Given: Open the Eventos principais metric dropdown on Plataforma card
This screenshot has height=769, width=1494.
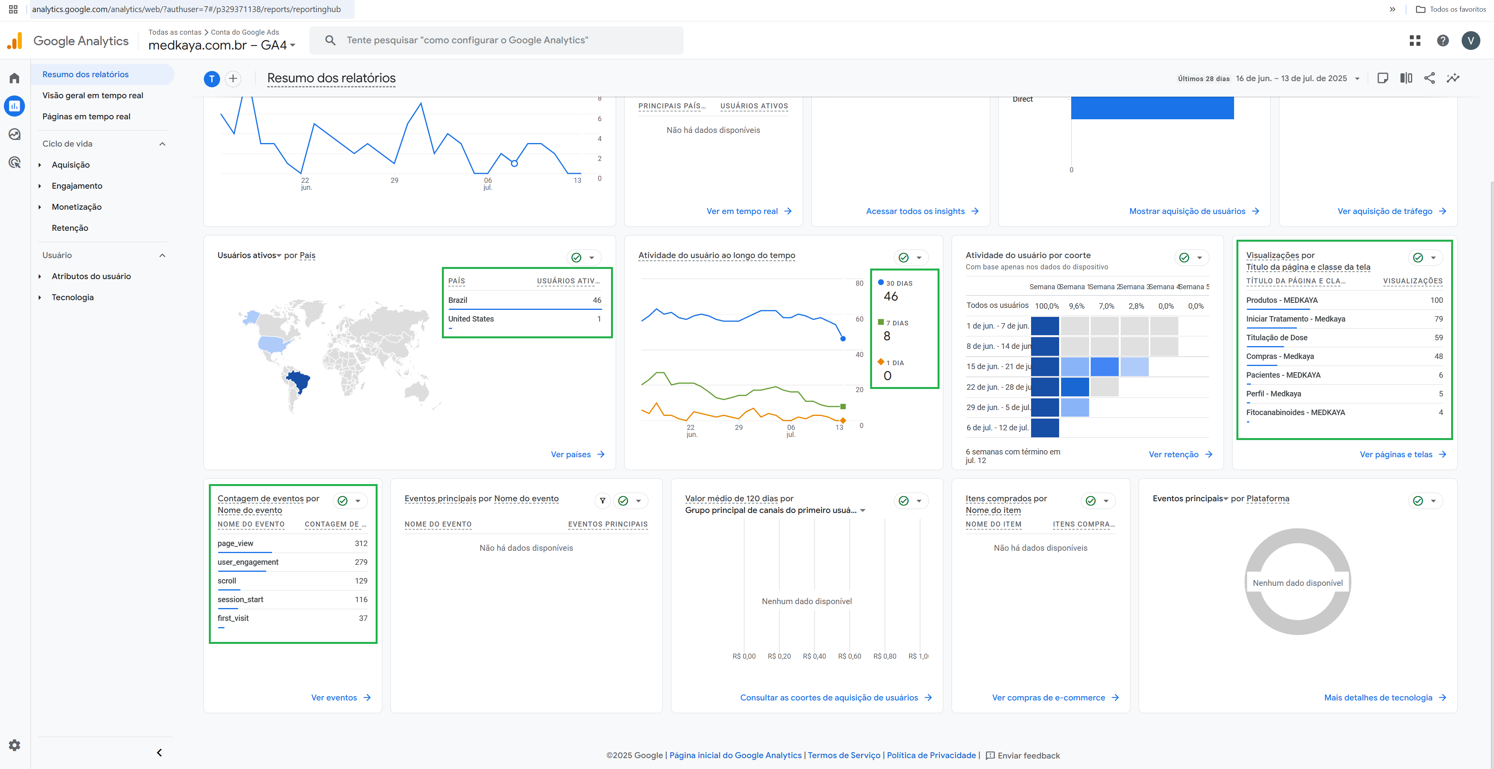Looking at the screenshot, I should pyautogui.click(x=1191, y=499).
